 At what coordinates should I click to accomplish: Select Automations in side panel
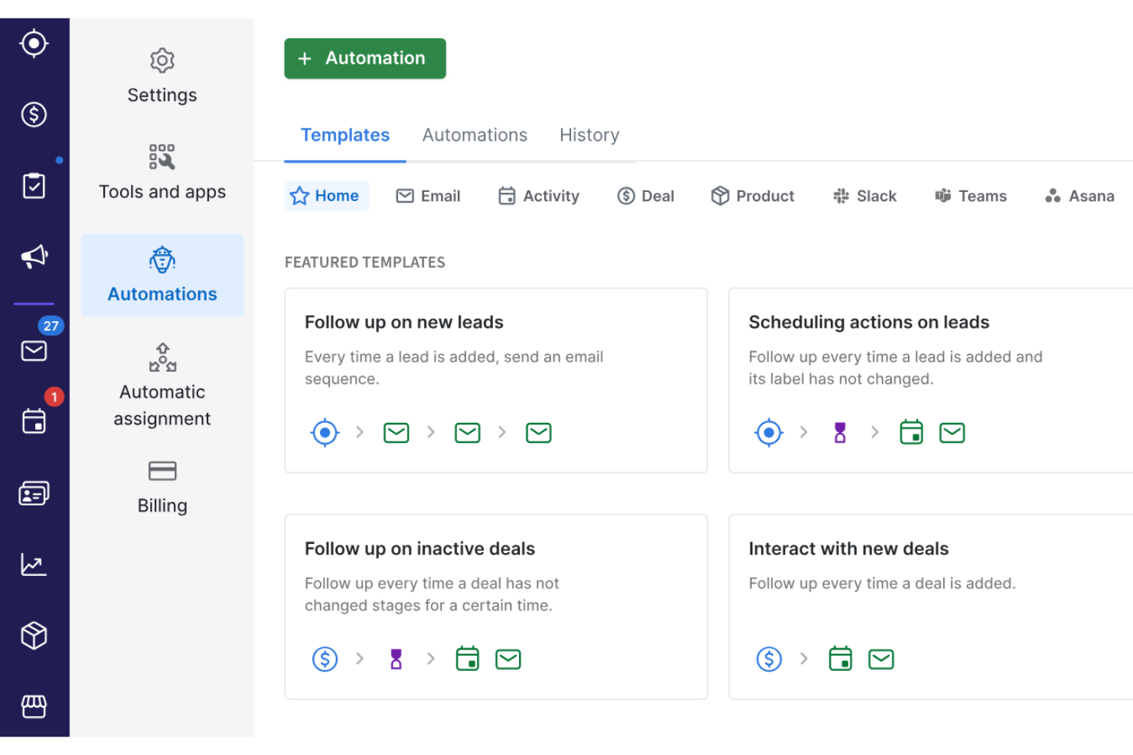pos(162,275)
